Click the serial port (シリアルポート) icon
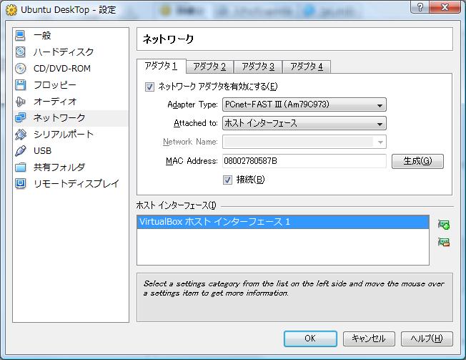The height and width of the screenshot is (360, 466). pos(20,135)
